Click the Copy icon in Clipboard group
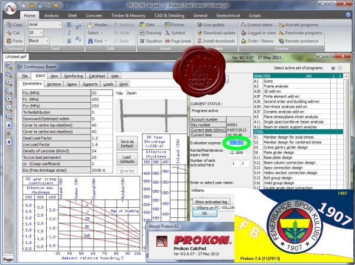Viewport: 355px width, 265px height. [9, 25]
